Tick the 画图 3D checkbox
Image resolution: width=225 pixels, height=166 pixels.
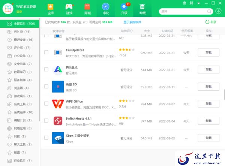[x=46, y=87]
